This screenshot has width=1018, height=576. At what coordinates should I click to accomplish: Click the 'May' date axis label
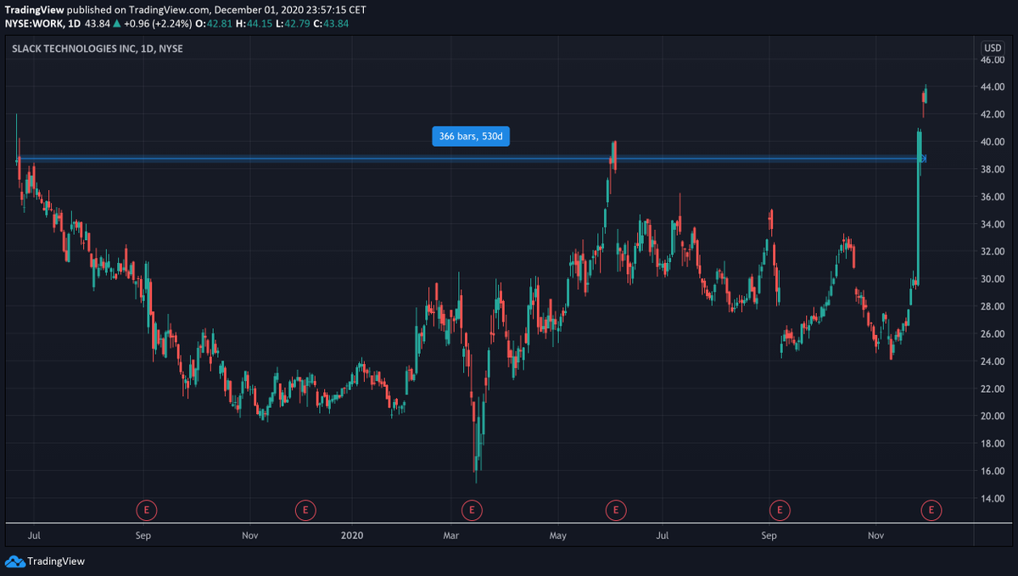(x=557, y=535)
